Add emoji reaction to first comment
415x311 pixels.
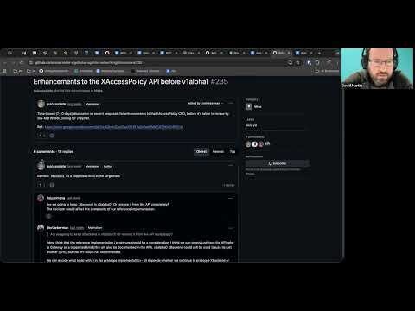52,185
